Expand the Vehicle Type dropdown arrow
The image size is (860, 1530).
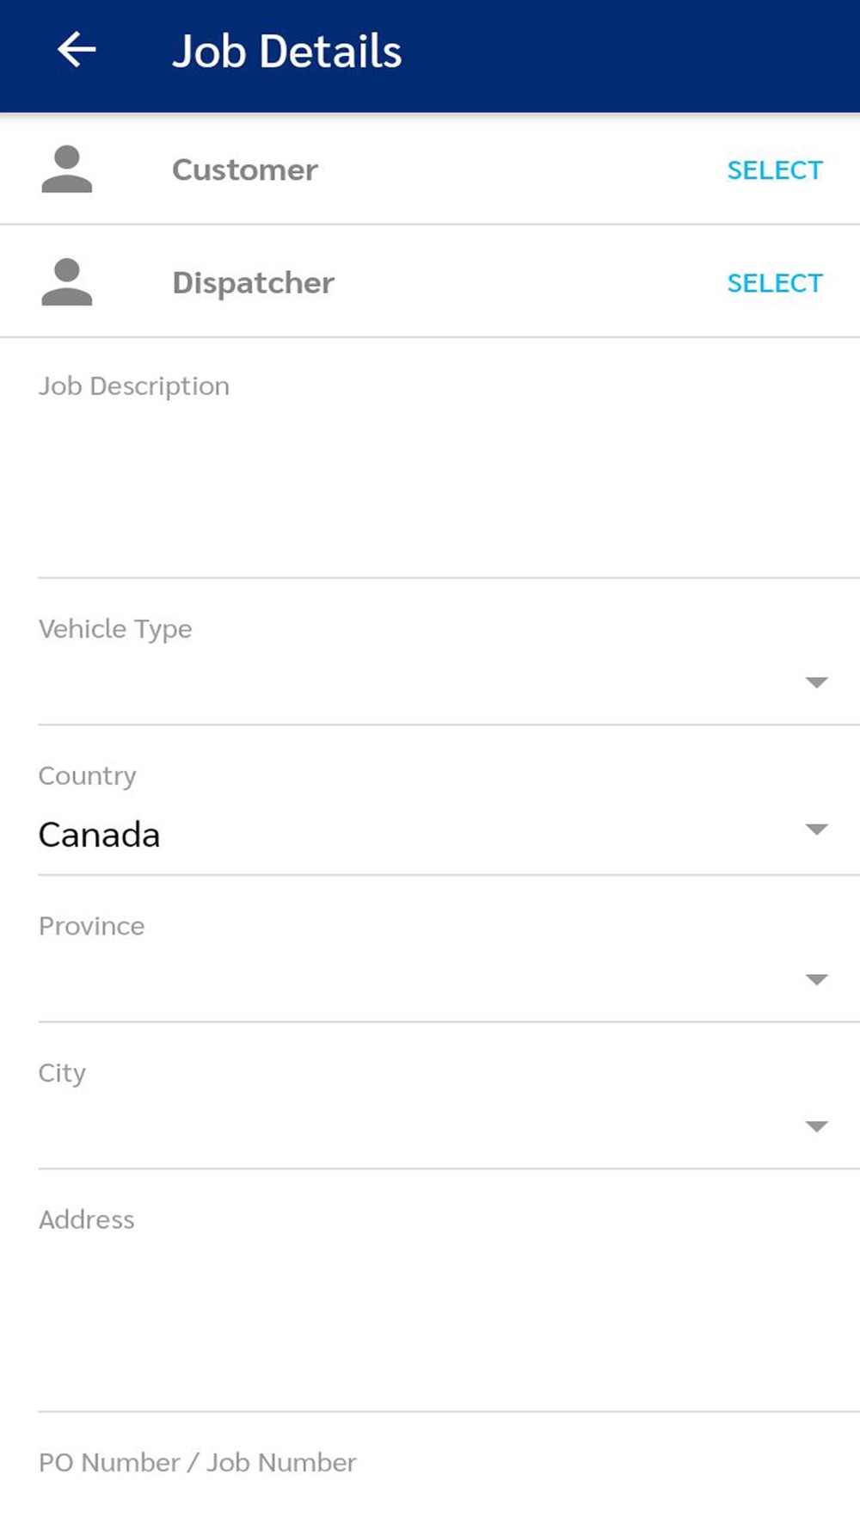(816, 682)
